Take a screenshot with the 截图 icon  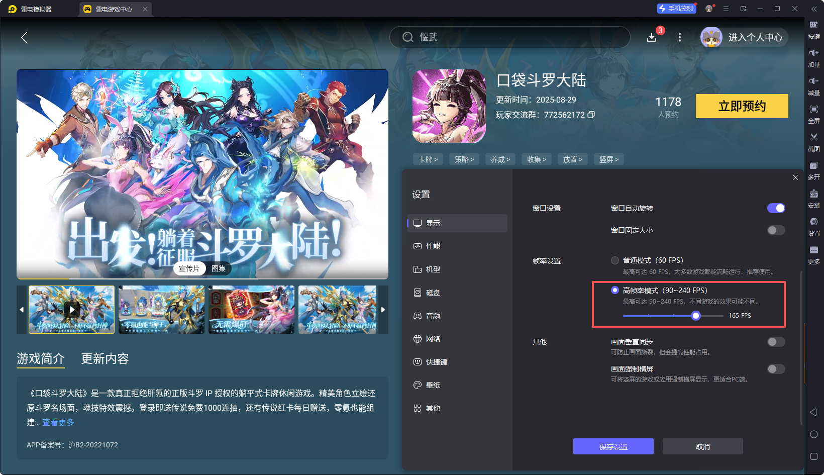(x=814, y=143)
